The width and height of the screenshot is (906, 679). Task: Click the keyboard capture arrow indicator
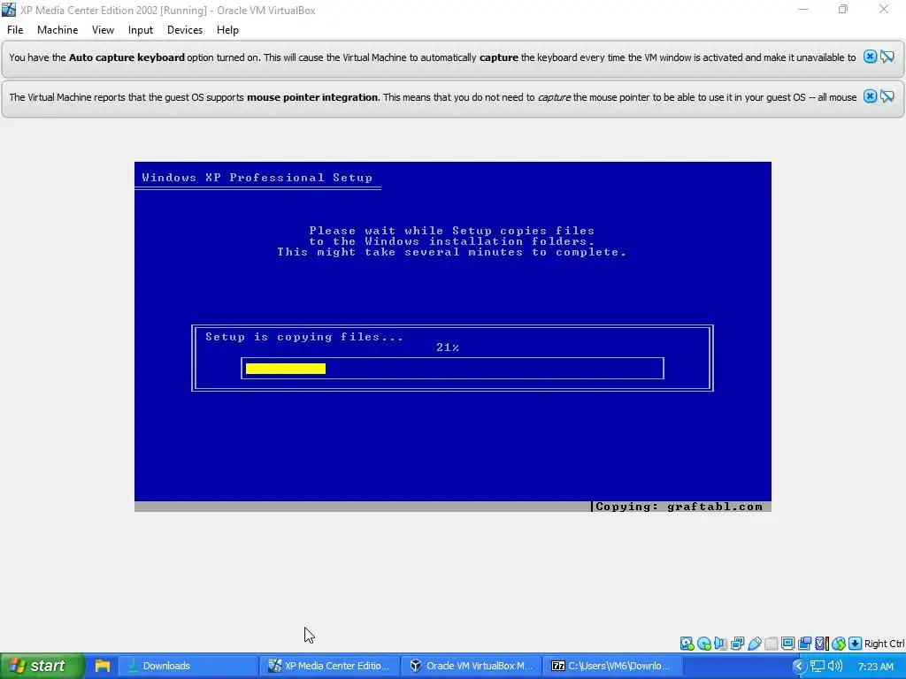[x=856, y=644]
